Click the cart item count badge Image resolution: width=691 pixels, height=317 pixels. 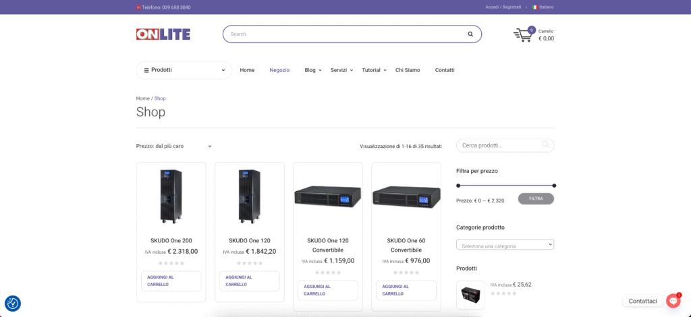(532, 30)
